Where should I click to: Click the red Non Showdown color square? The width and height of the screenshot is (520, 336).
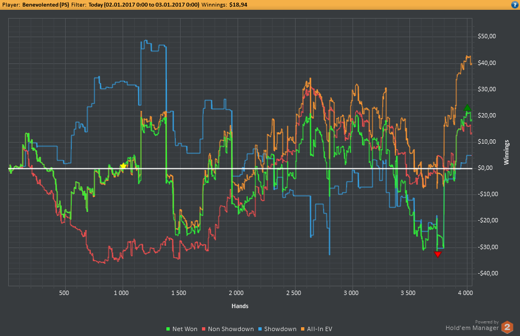[x=205, y=329]
